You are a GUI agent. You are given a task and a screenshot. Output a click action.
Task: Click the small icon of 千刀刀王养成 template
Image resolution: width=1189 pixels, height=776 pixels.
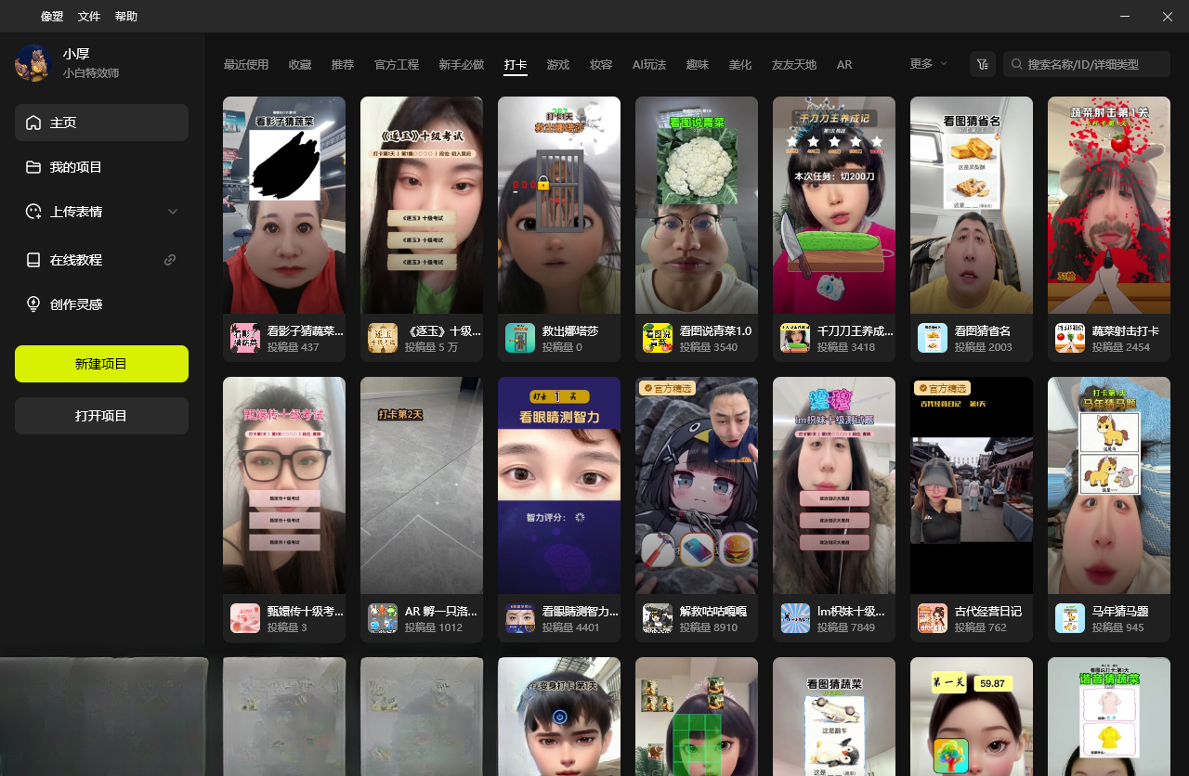click(x=795, y=338)
